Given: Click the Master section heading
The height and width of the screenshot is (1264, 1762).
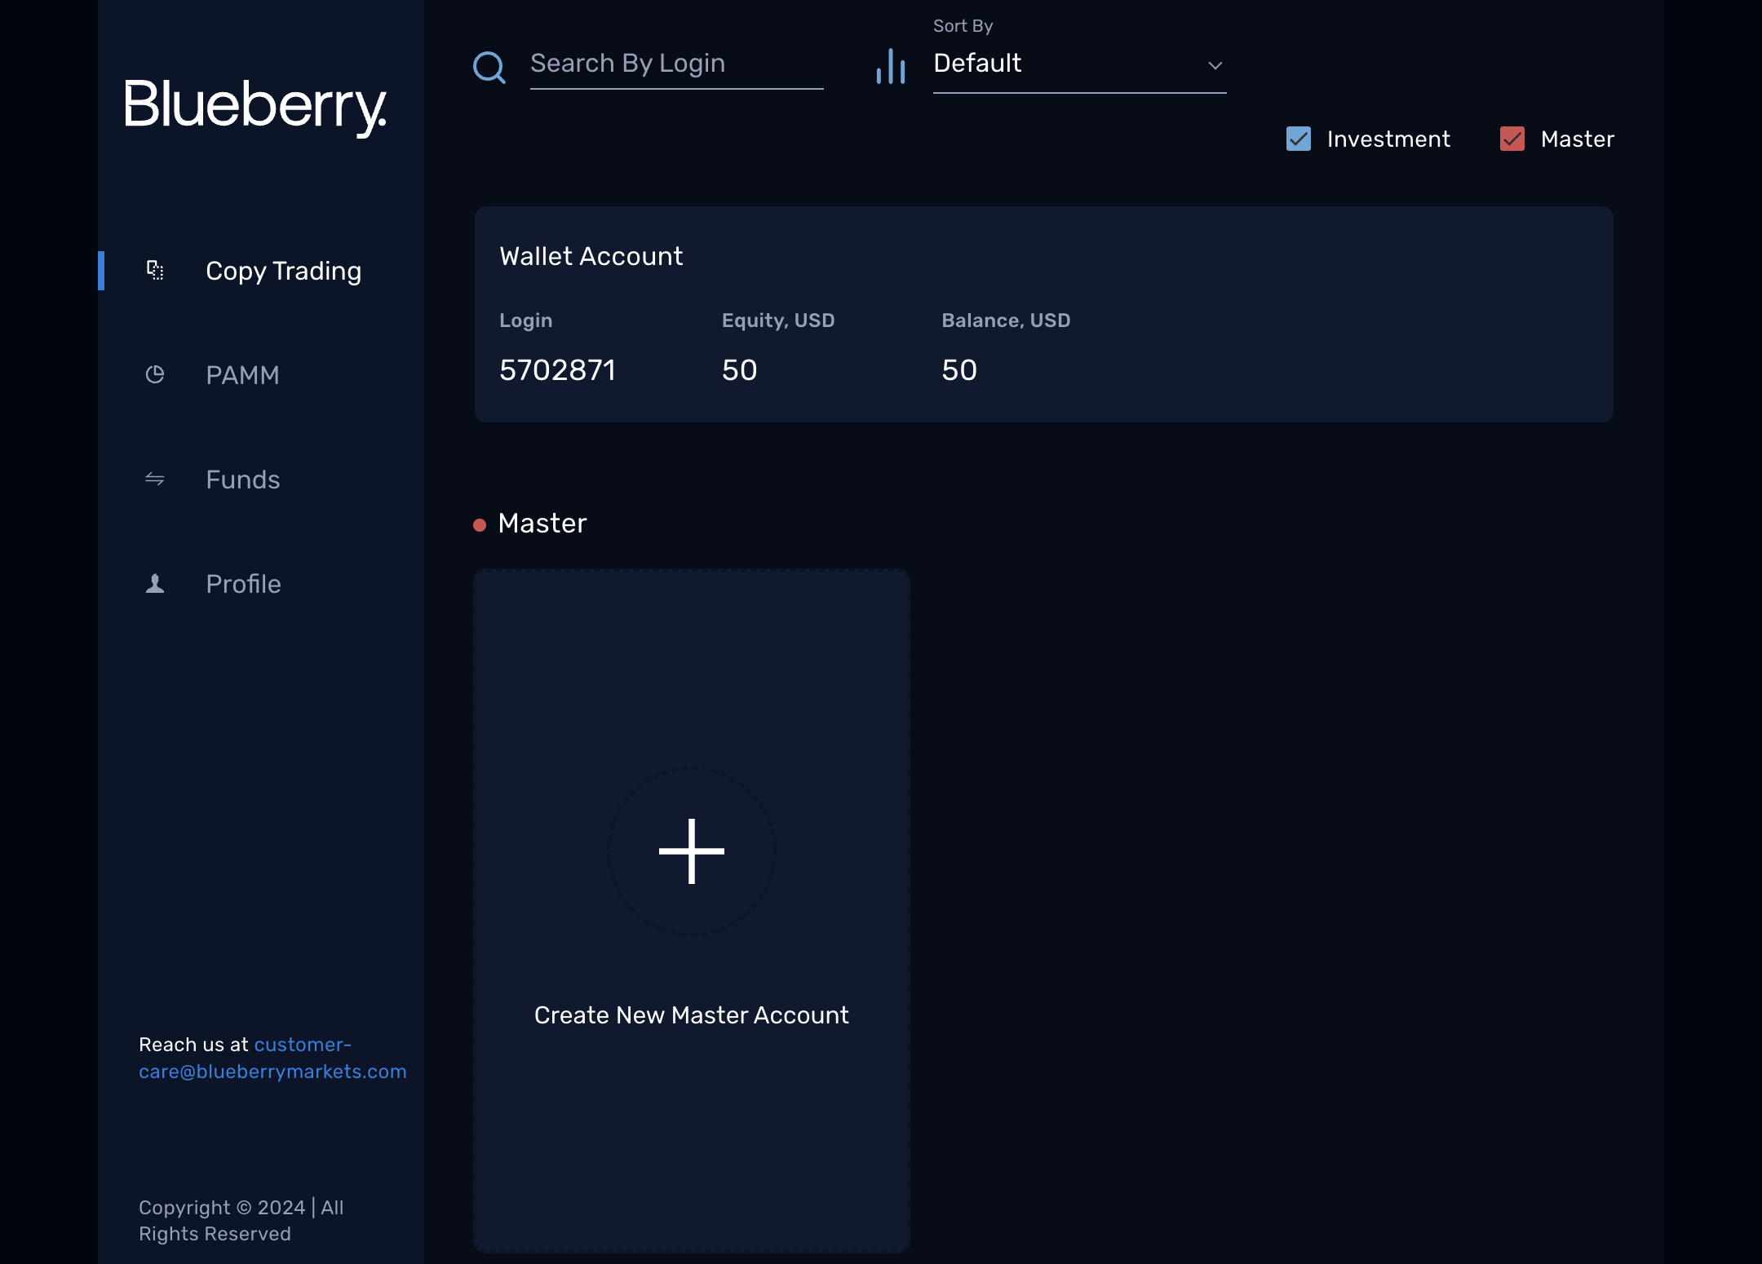Looking at the screenshot, I should click(542, 524).
